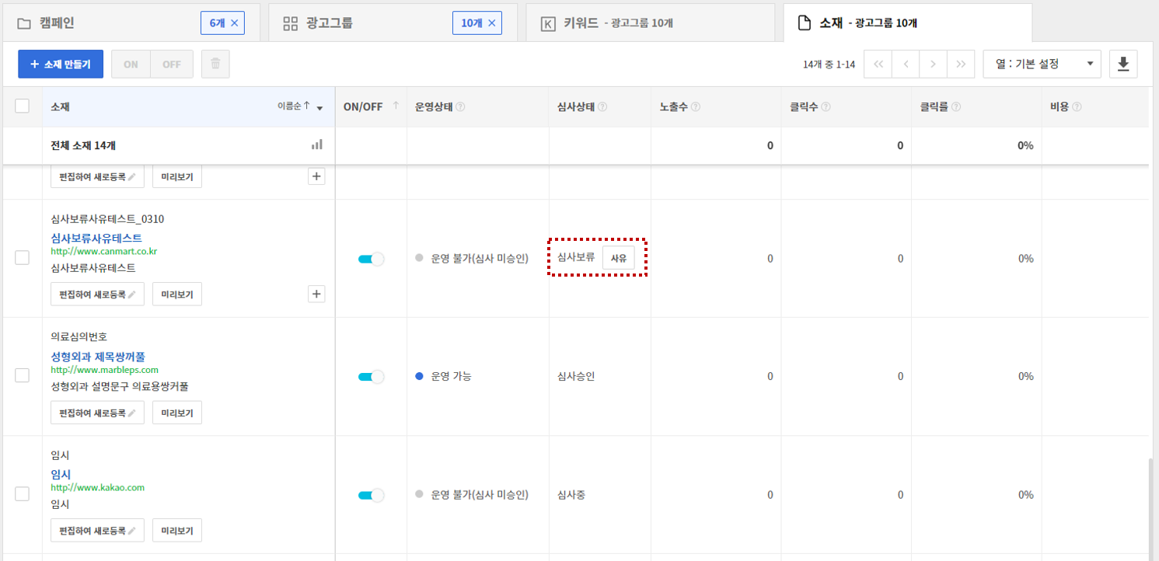This screenshot has width=1159, height=561.
Task: Sort by ON/OFF column arrow
Action: pos(396,106)
